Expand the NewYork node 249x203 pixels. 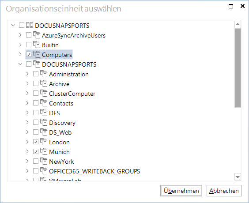click(x=27, y=161)
